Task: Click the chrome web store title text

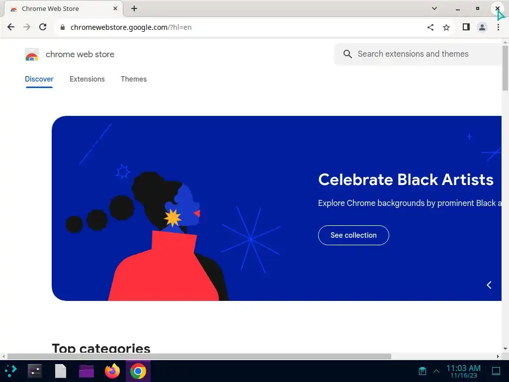Action: [80, 54]
